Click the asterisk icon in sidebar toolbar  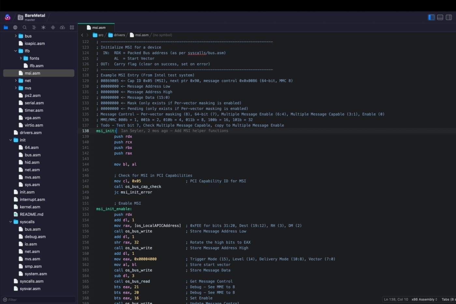[43, 27]
